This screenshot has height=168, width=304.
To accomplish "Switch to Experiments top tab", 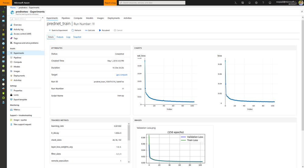I will 52,18.
